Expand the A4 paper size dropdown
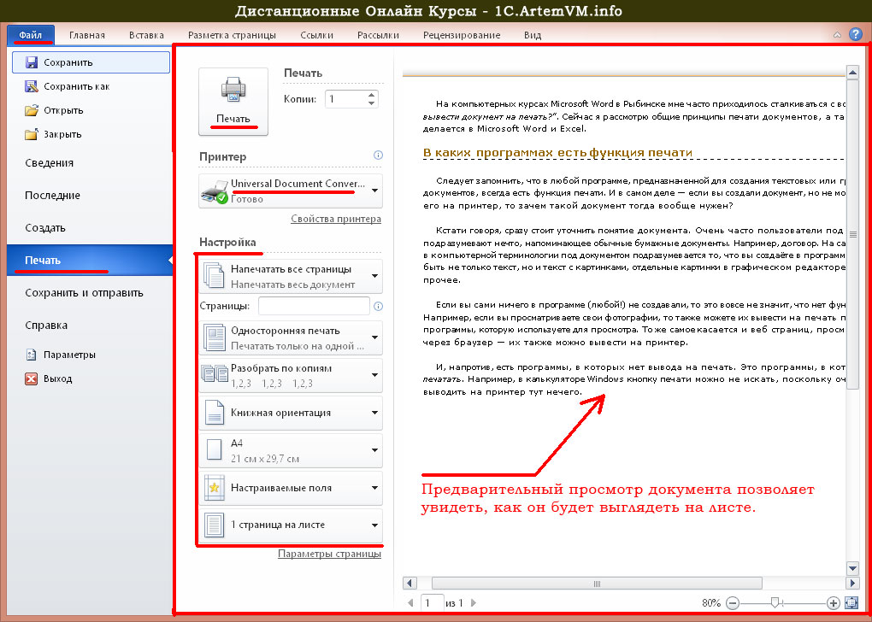This screenshot has height=622, width=872. click(x=374, y=450)
